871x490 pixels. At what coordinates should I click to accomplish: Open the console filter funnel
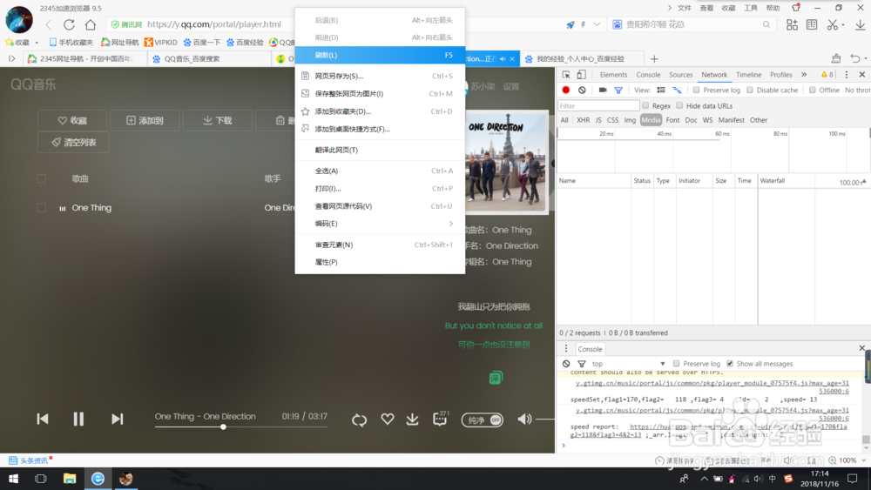[582, 364]
